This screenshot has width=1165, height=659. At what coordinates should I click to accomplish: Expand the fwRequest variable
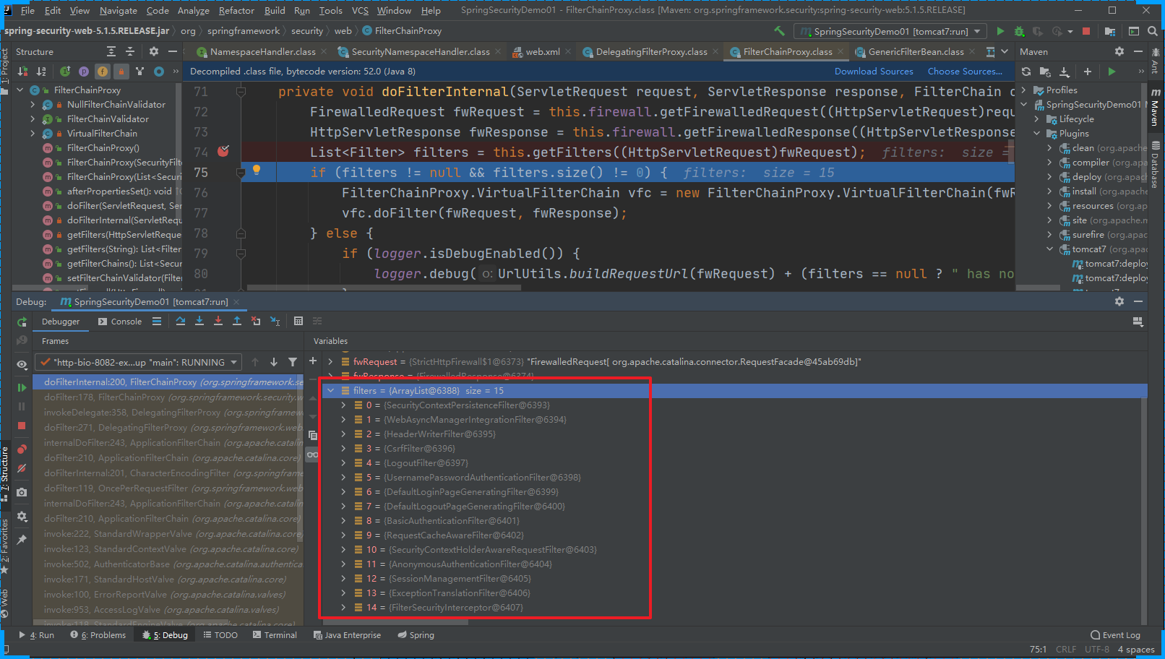tap(331, 362)
